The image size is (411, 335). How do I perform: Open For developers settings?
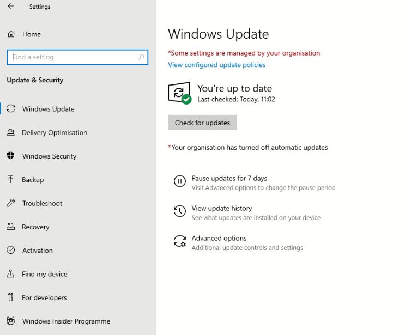tap(44, 297)
